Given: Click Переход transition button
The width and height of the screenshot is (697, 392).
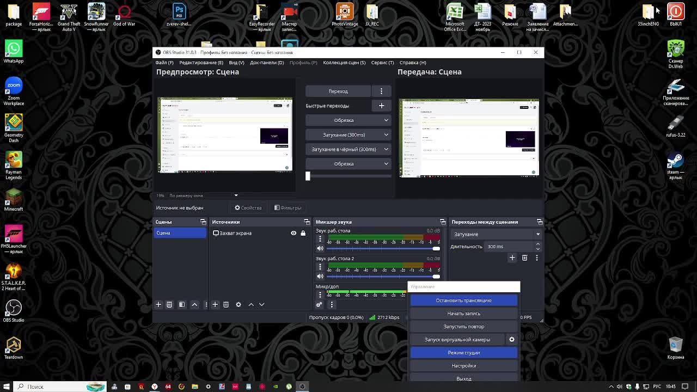Looking at the screenshot, I should (x=338, y=91).
